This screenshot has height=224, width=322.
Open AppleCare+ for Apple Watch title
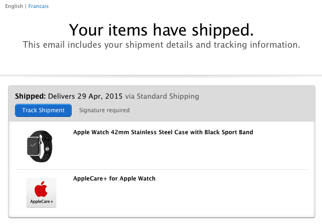tap(114, 179)
